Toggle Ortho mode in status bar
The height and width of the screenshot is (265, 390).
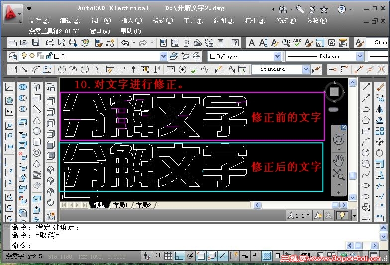click(179, 256)
